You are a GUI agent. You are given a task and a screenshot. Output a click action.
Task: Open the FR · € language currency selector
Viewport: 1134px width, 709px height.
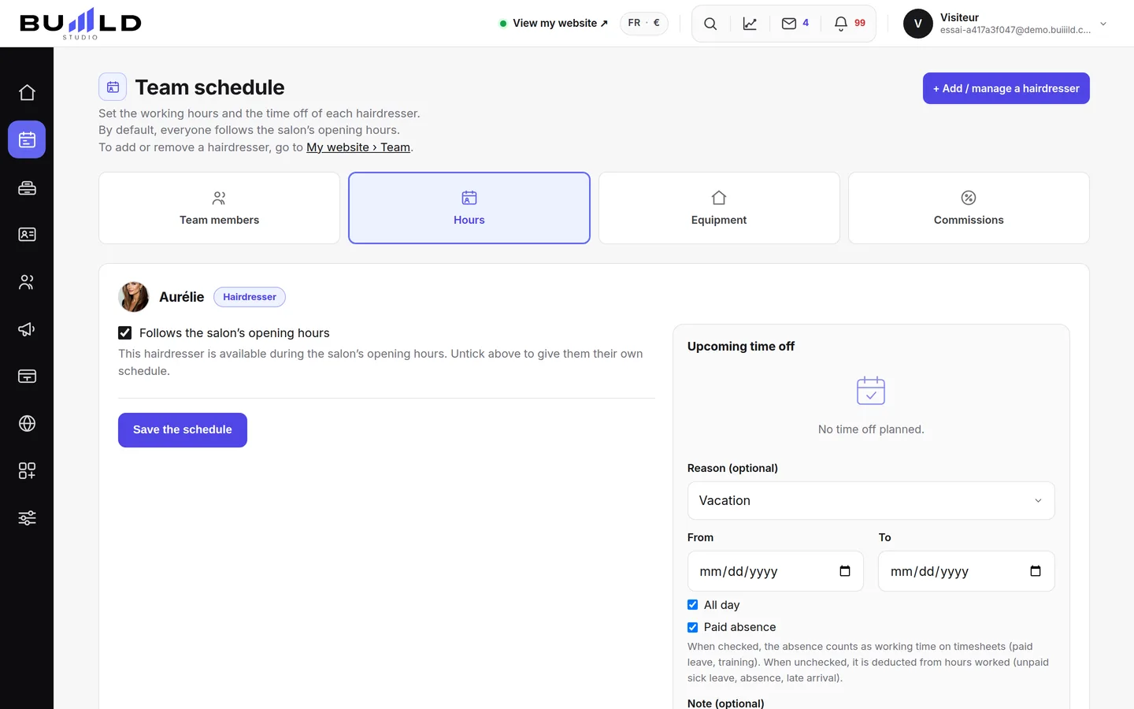pos(644,24)
